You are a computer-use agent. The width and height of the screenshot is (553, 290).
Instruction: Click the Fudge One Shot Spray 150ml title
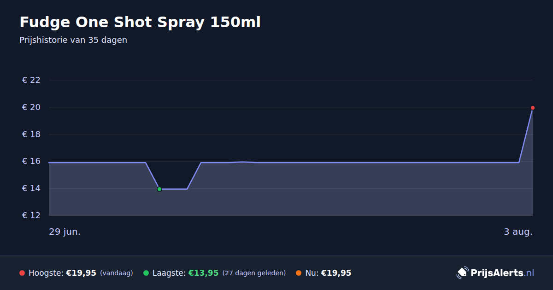[x=140, y=22]
